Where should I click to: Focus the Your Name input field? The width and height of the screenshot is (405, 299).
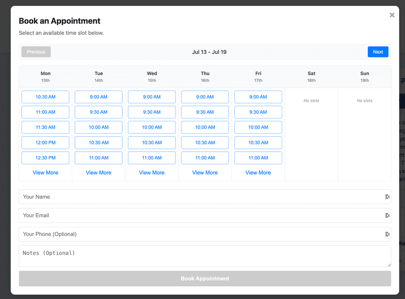[205, 197]
